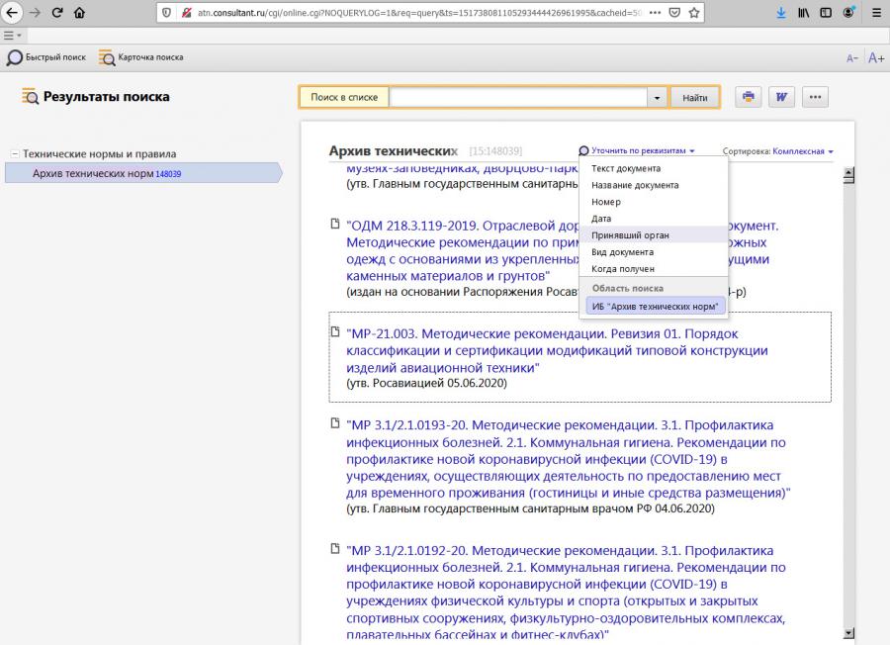Collapse Технические нормы и правила tree node
Viewport: 890px width, 645px height.
[15, 154]
